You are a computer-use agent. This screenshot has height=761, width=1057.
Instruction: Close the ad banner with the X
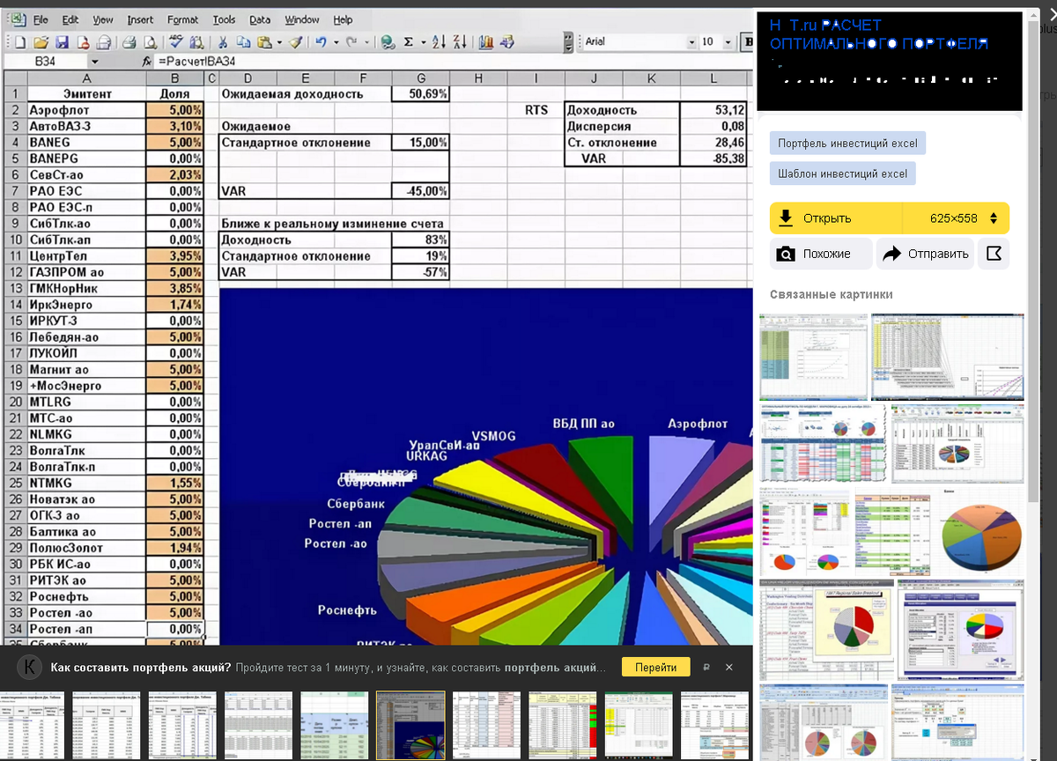tap(728, 668)
